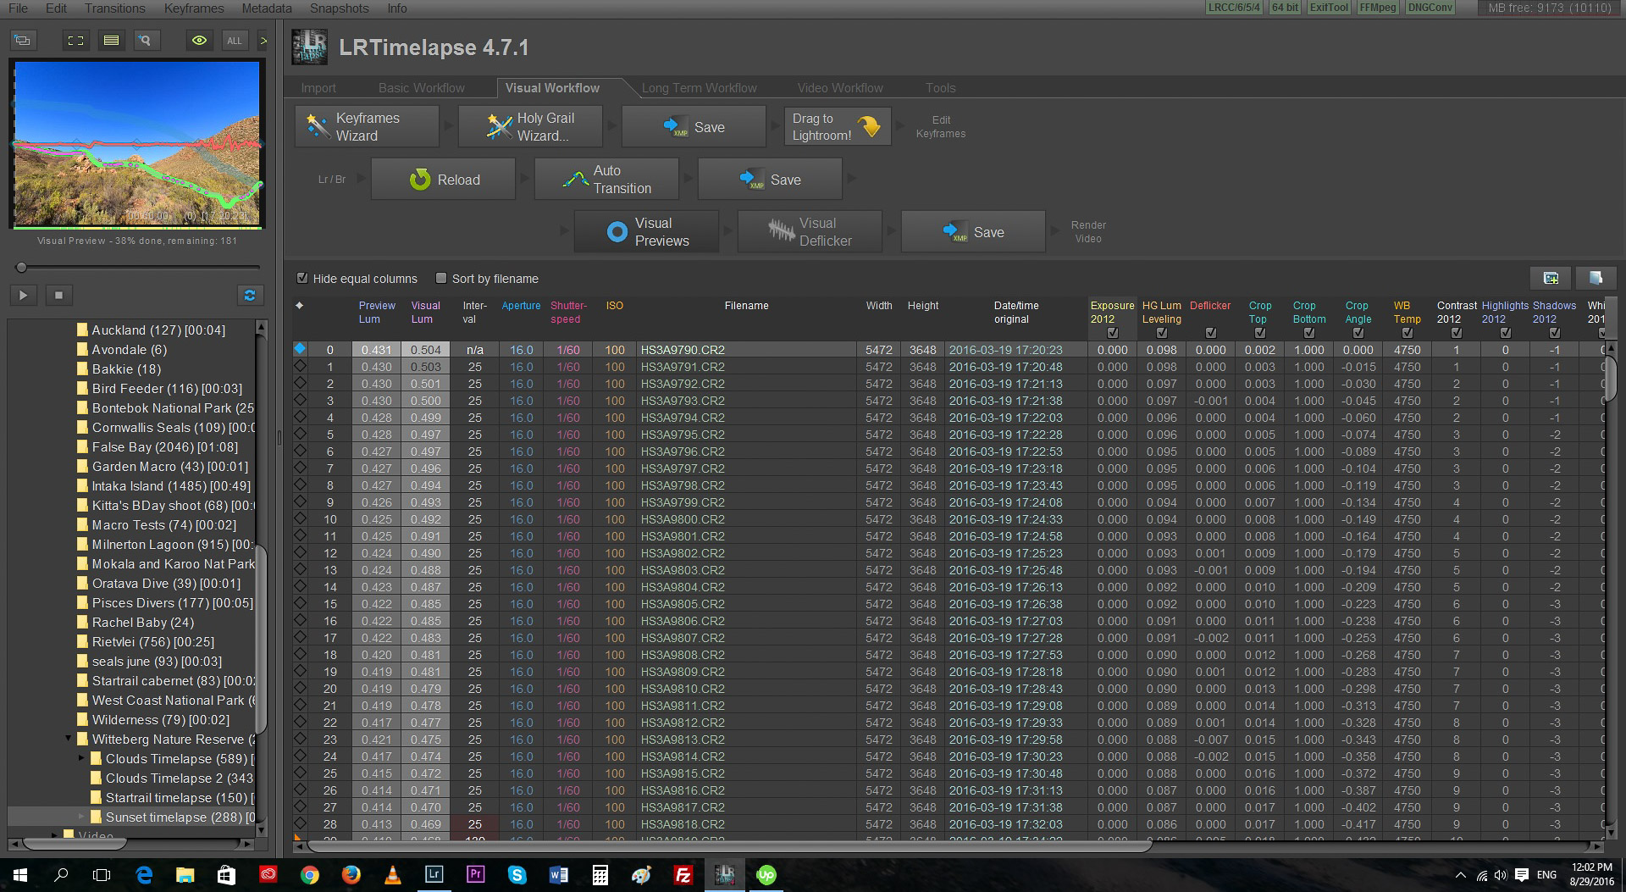Toggle Deflicker column checkbox

tap(1211, 333)
